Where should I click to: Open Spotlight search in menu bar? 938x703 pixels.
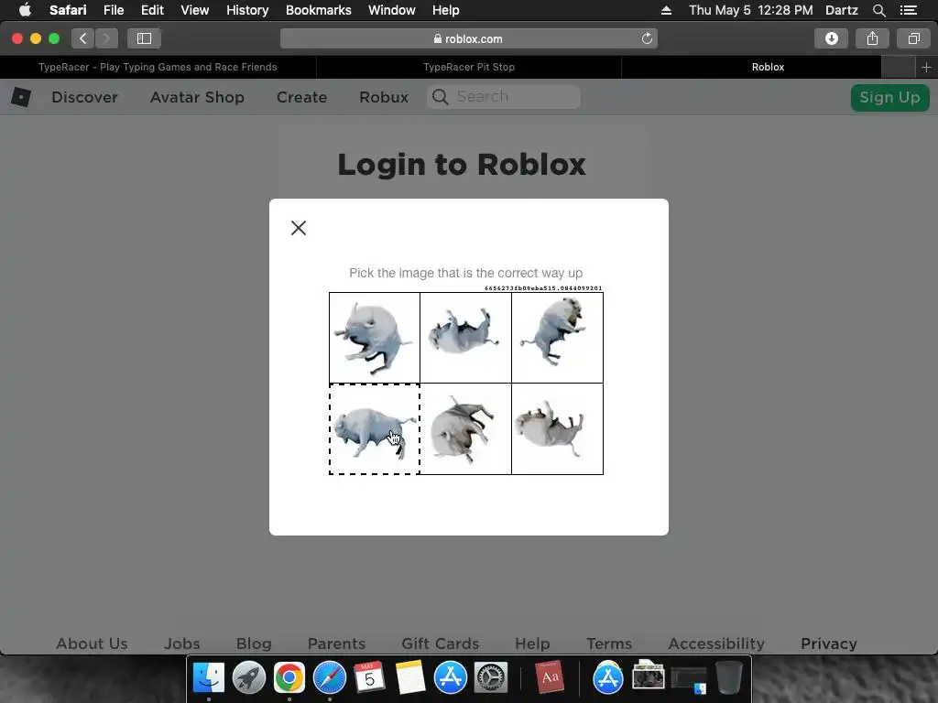click(x=878, y=10)
